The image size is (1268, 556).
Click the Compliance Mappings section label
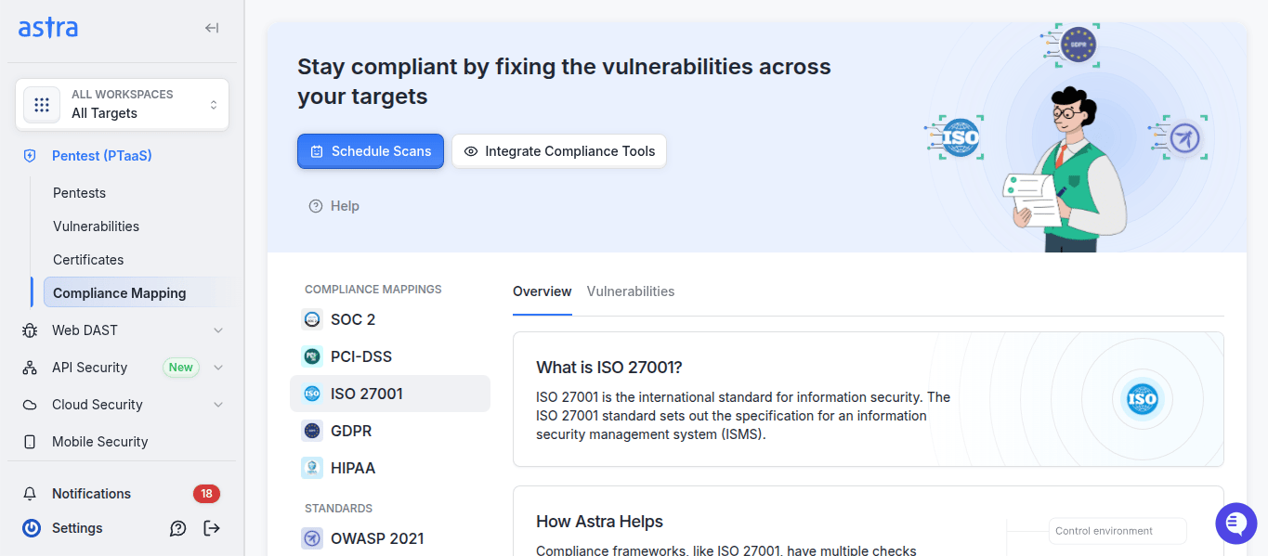coord(373,290)
